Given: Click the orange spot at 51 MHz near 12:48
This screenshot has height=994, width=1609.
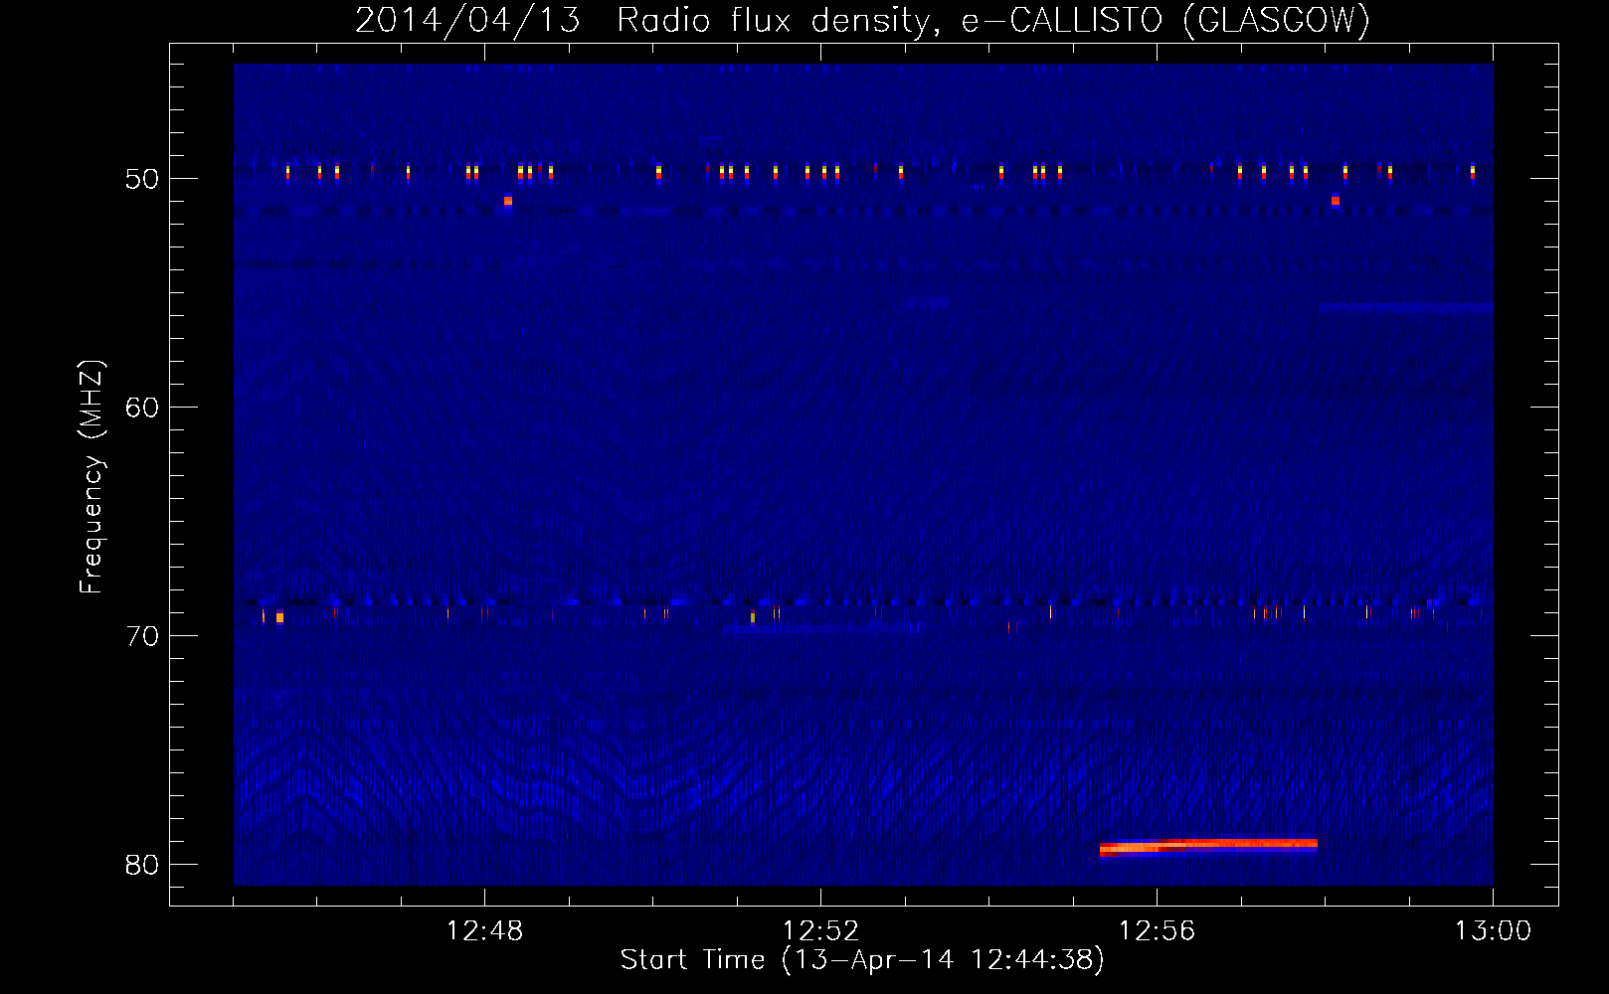Looking at the screenshot, I should [x=508, y=201].
